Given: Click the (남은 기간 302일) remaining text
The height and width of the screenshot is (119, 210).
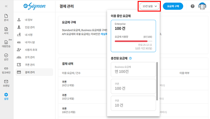Looking at the screenshot, I should [x=143, y=48].
